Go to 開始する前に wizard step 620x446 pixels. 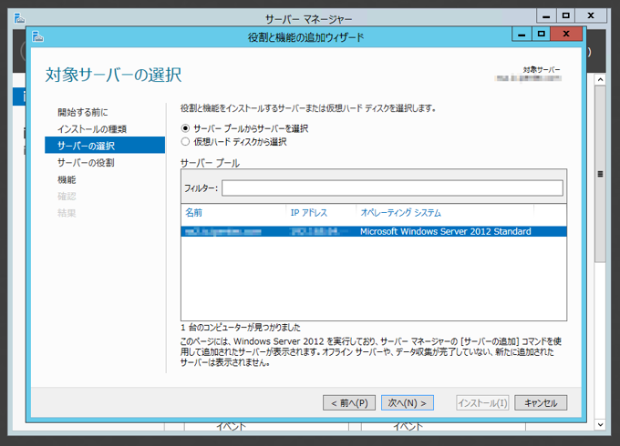click(x=83, y=112)
